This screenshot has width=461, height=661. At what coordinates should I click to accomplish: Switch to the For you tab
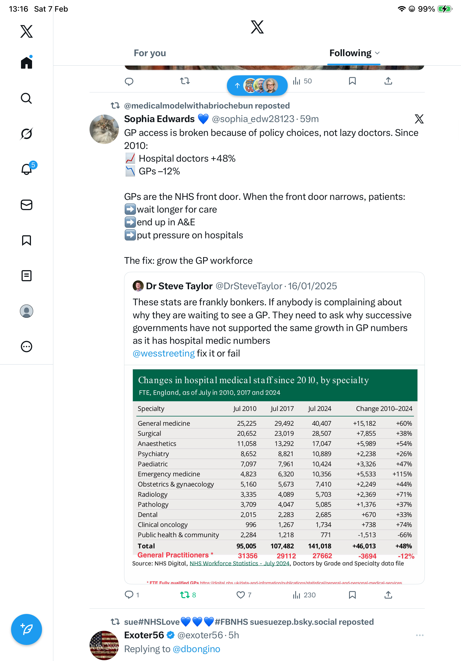coord(150,53)
